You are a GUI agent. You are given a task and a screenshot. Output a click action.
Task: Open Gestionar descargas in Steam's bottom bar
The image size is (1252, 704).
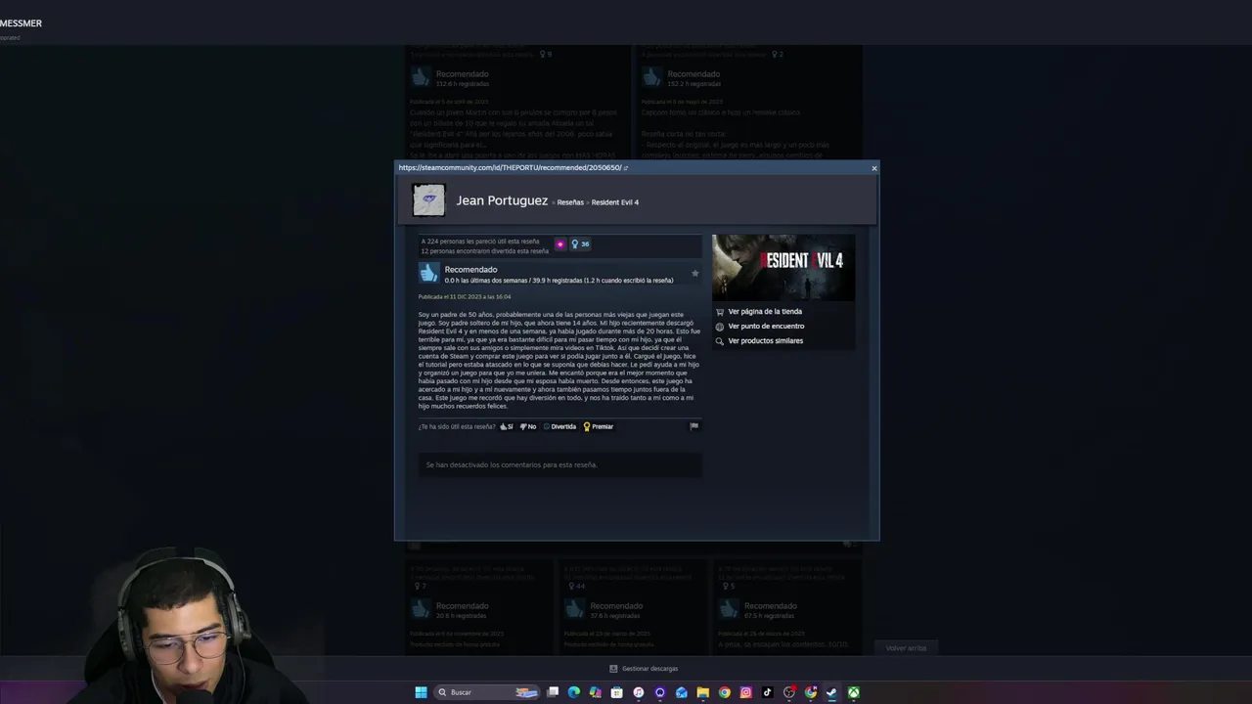[x=644, y=669]
